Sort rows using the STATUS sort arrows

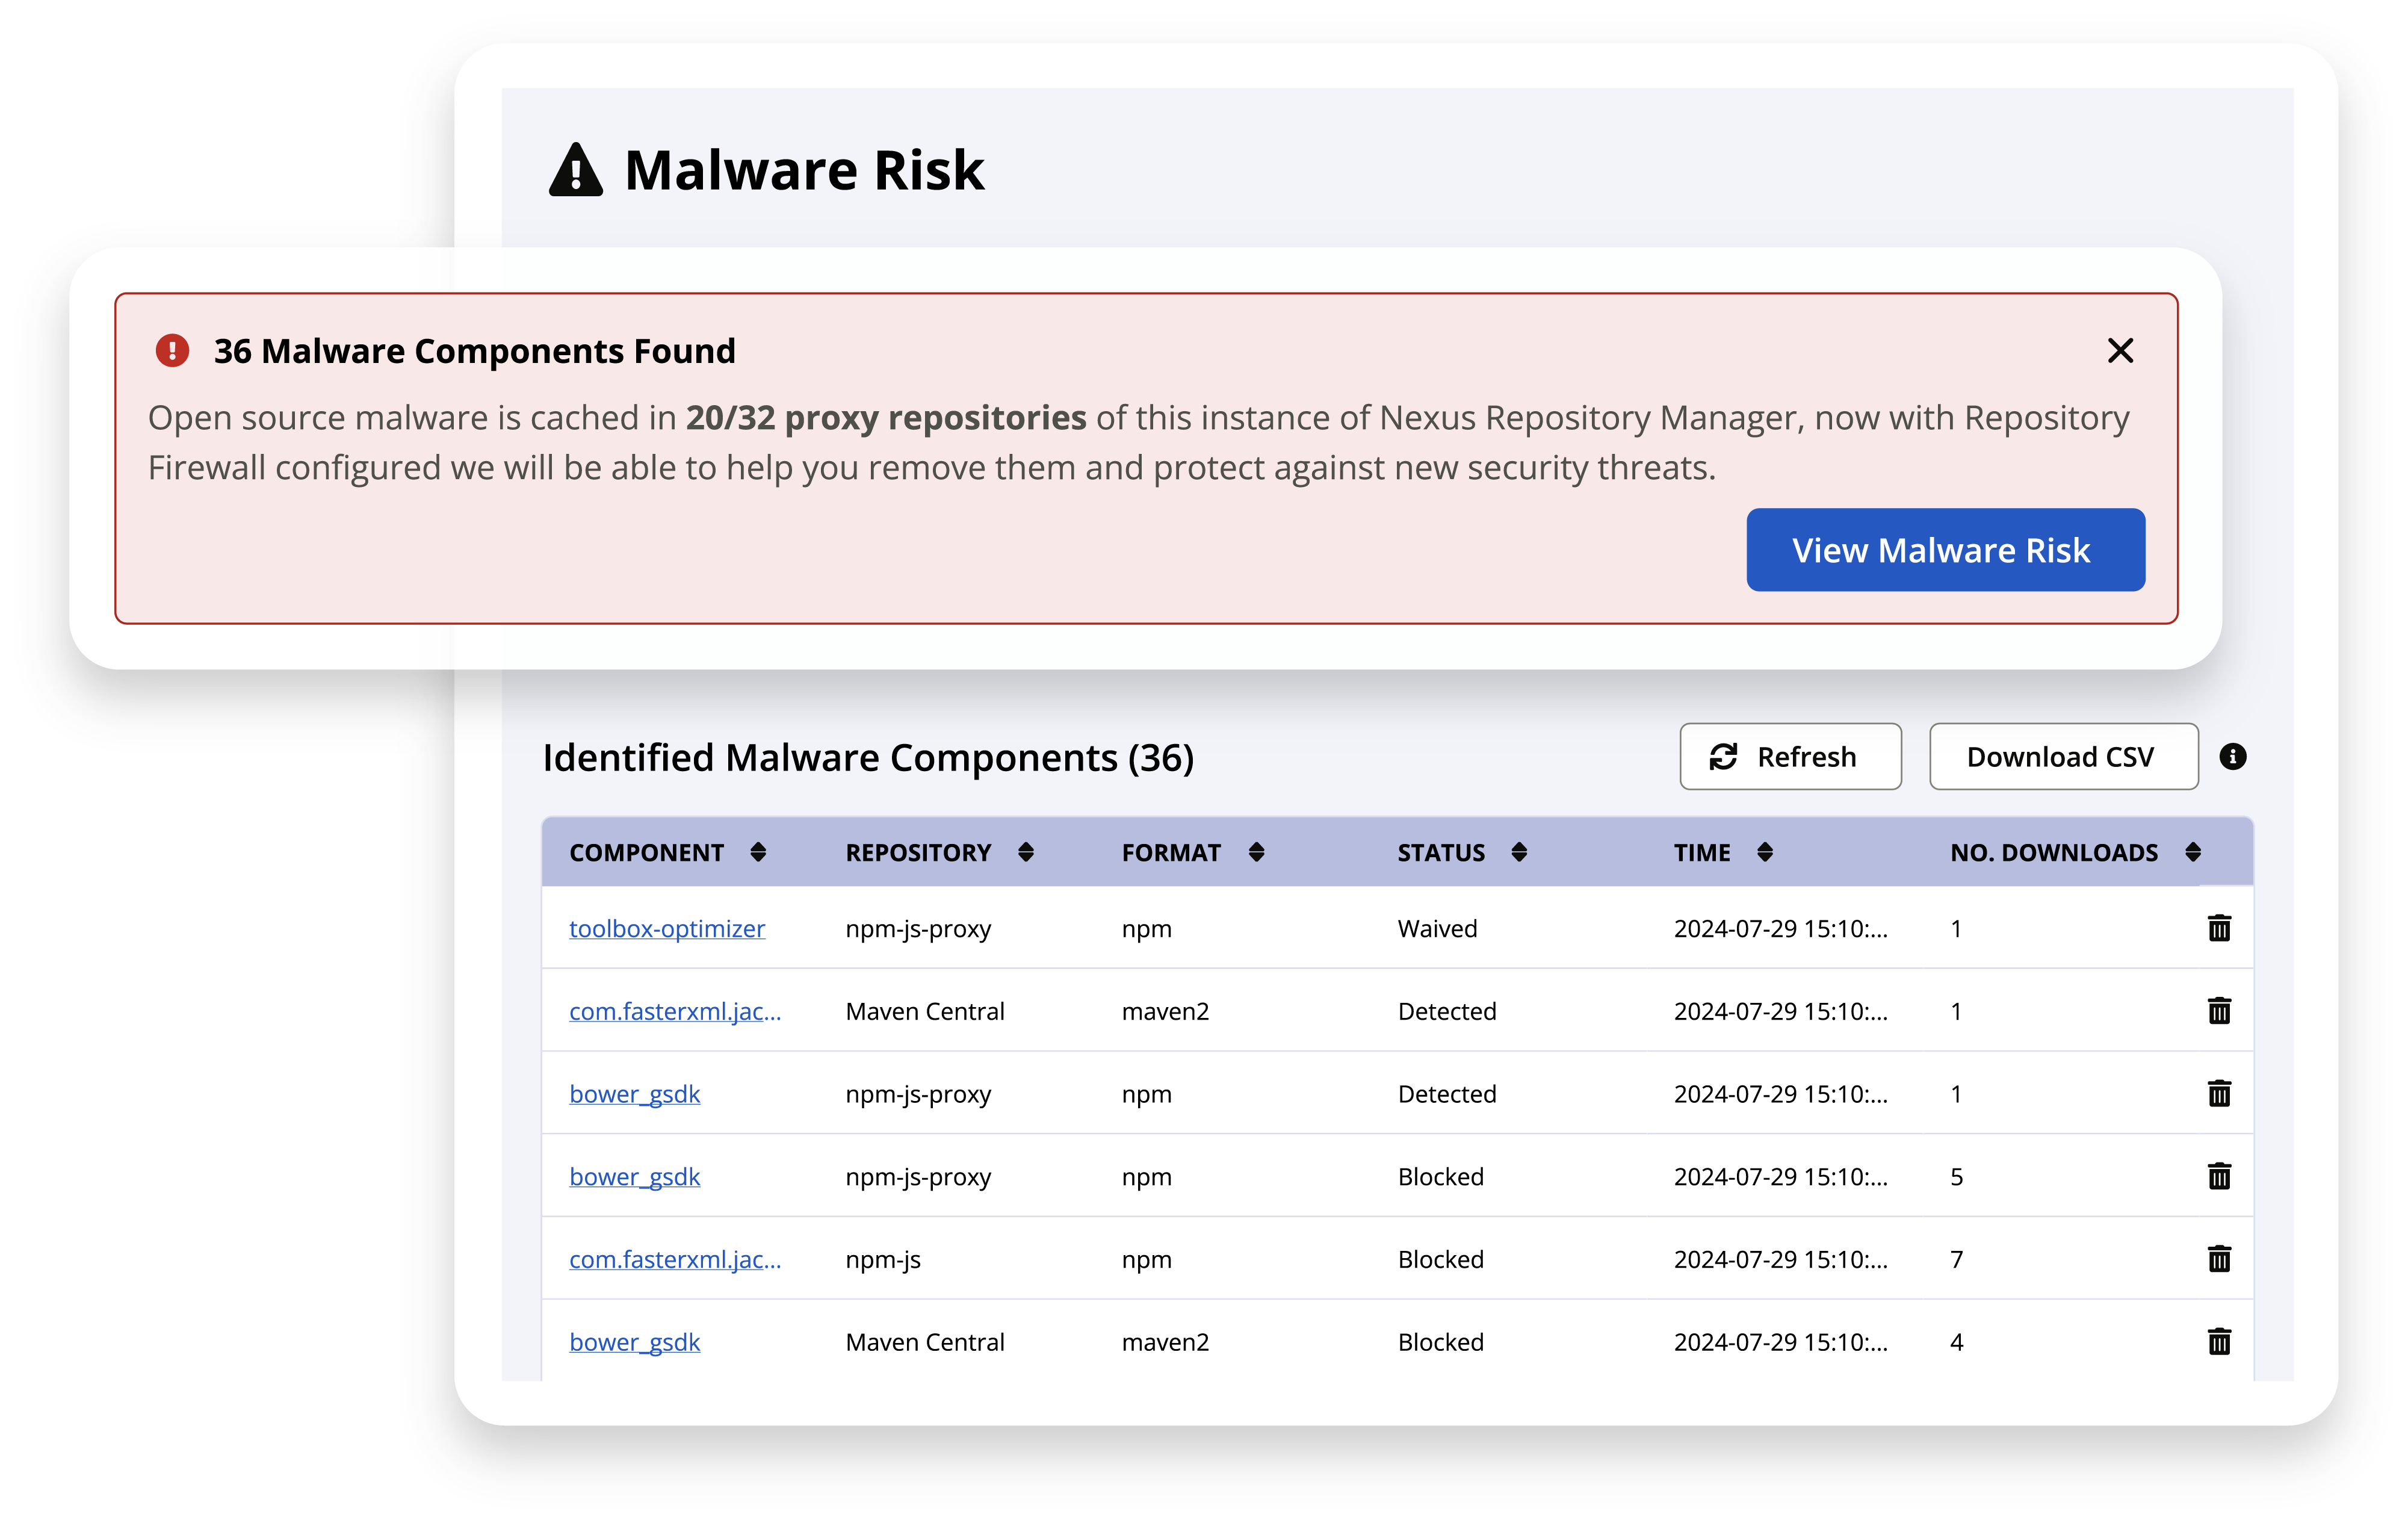[x=1520, y=852]
